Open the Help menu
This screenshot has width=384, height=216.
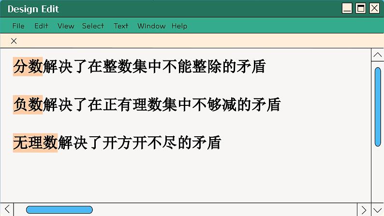[179, 26]
